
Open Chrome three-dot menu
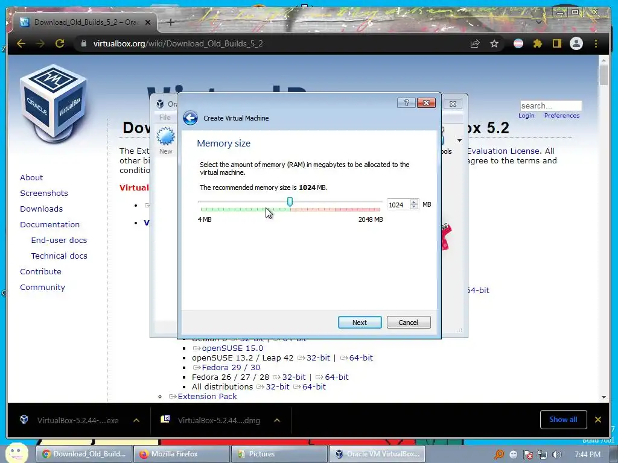click(x=596, y=43)
